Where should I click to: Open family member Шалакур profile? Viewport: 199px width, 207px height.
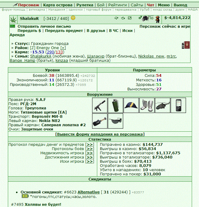[x=96, y=56]
